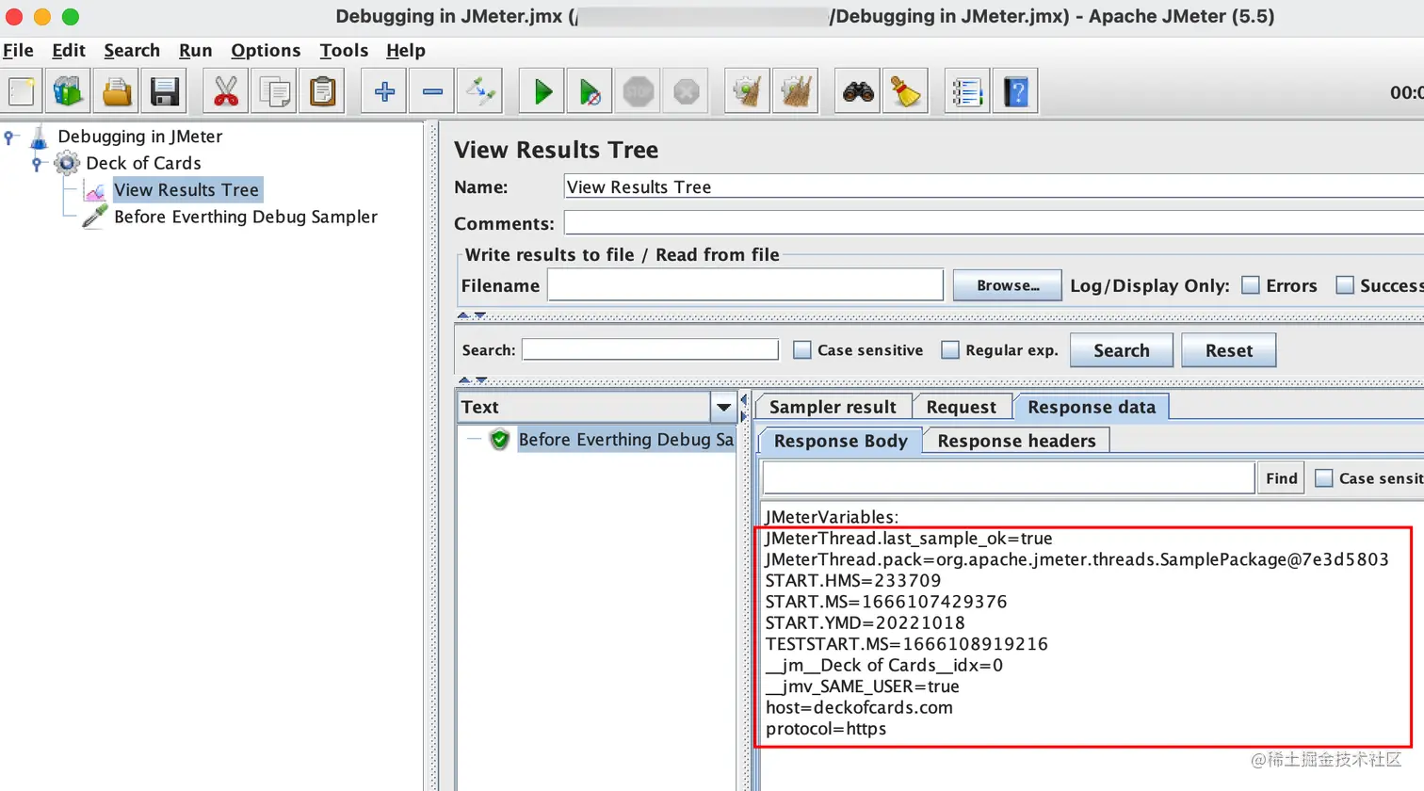Click the Find button
Viewport: 1424px width, 791px height.
tap(1281, 478)
